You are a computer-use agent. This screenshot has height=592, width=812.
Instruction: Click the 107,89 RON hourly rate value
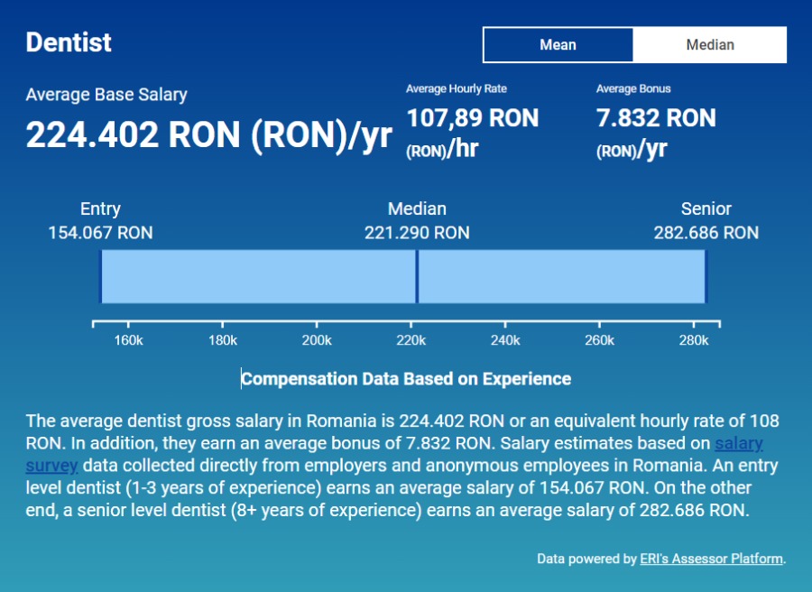(x=472, y=118)
